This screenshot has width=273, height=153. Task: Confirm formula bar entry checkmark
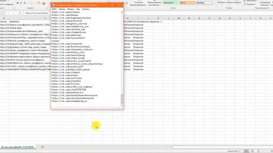[x=14, y=13]
